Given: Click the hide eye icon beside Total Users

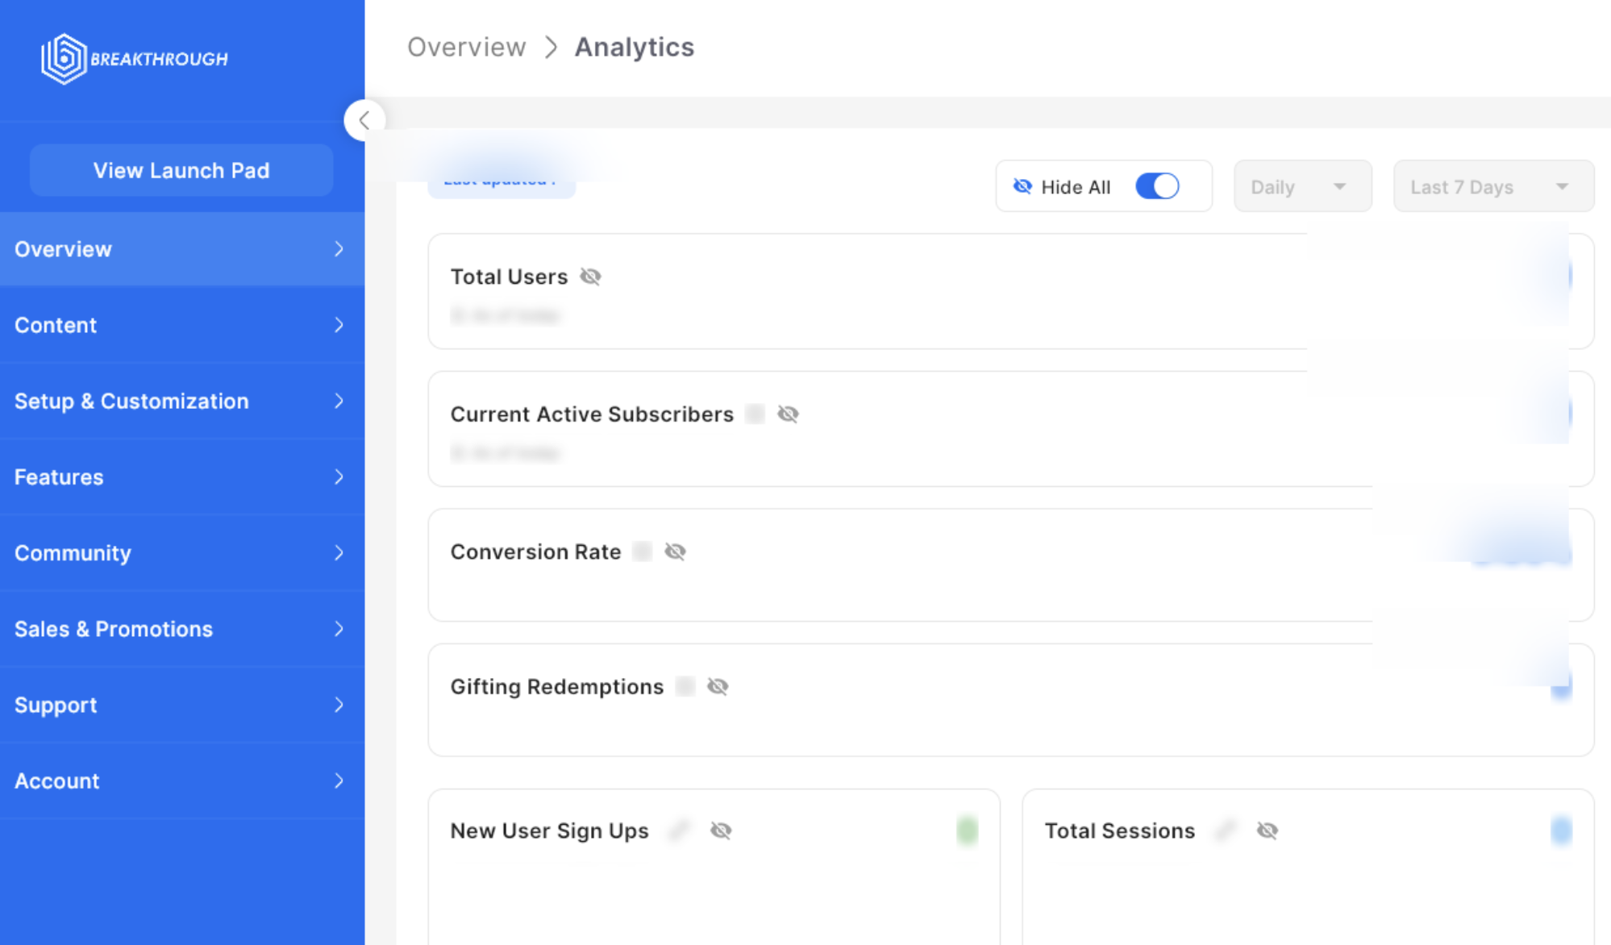Looking at the screenshot, I should (x=590, y=277).
